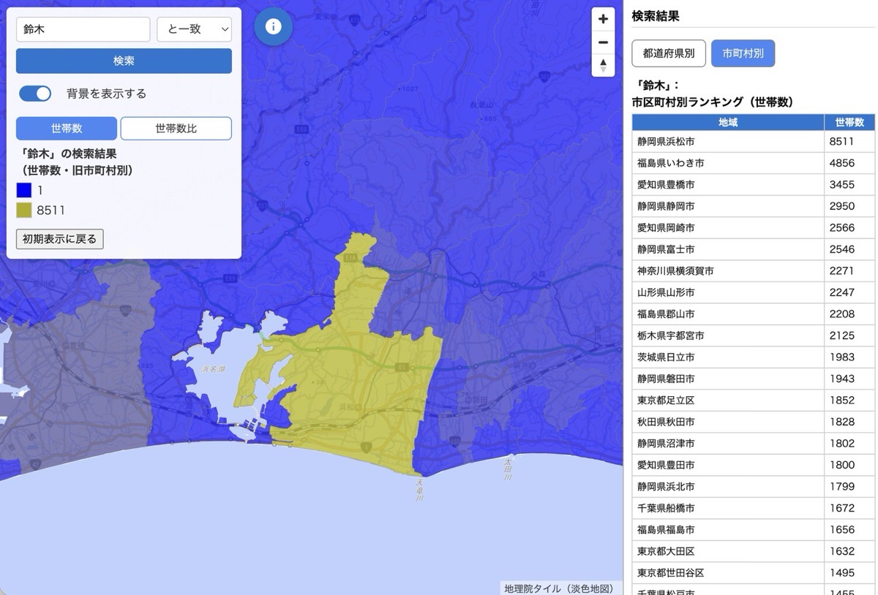Open the 地理院タイル attribution link
878x595 pixels.
tap(532, 588)
